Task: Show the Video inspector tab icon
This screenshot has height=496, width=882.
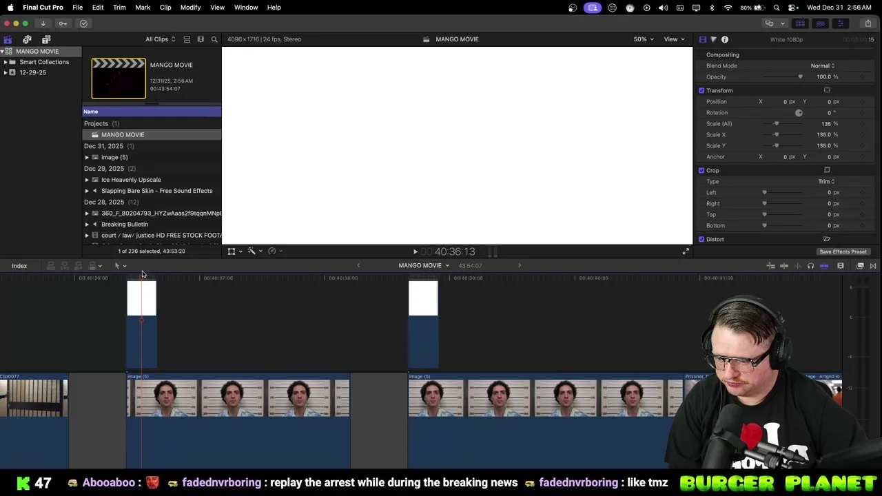Action: (702, 39)
